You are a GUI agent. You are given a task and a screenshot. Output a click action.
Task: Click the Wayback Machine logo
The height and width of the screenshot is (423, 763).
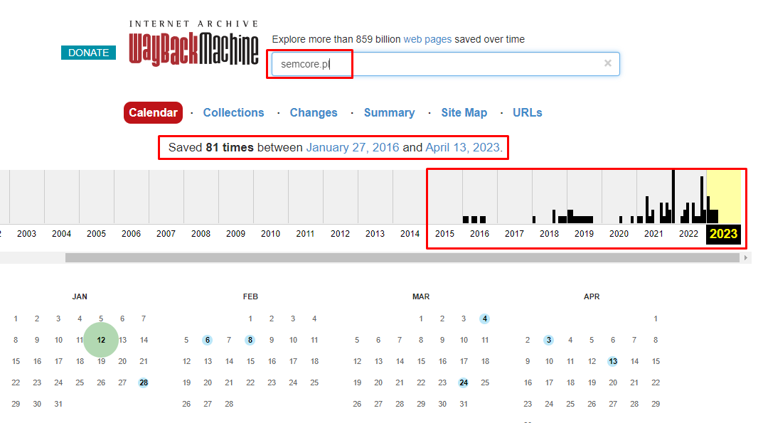coord(193,44)
